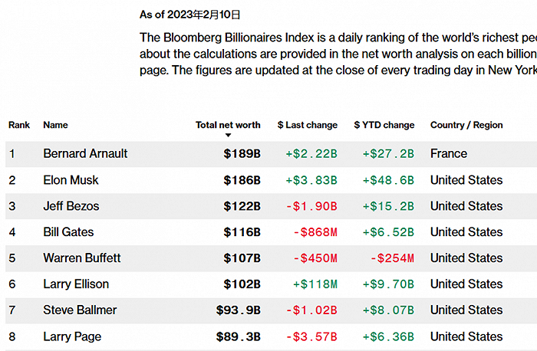Click on Warren Buffett's name

tap(81, 258)
